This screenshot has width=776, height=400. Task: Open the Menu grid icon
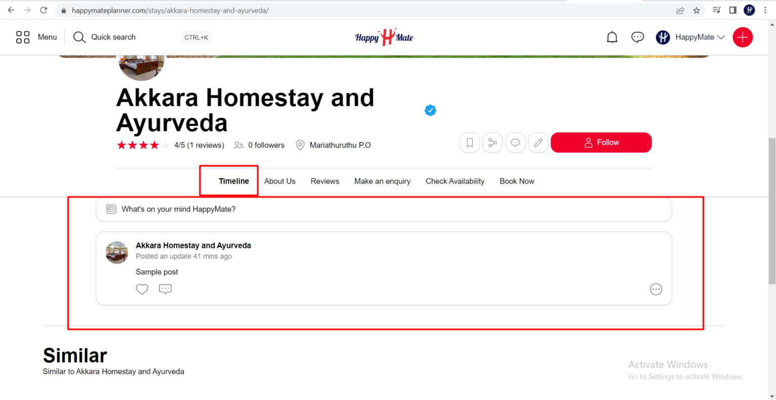coord(23,37)
